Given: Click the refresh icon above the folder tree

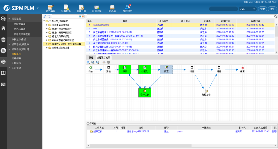Looking at the screenshot, I should coord(45,16).
